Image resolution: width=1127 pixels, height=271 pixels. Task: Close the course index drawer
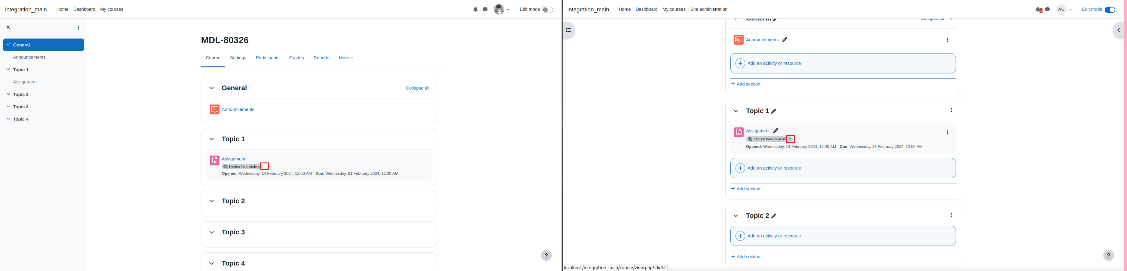click(x=8, y=28)
